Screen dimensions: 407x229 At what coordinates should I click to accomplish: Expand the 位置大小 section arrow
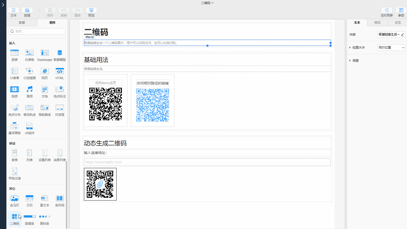click(x=350, y=48)
